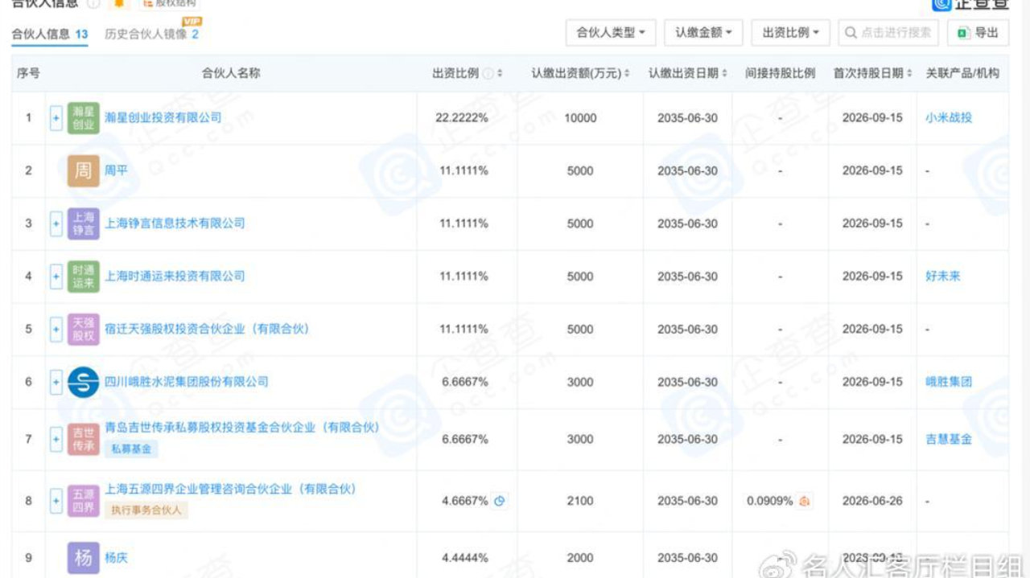Click the search magnifier icon

point(851,33)
